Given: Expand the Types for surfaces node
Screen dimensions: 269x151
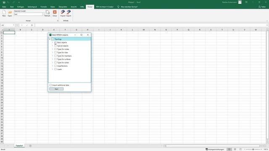Looking at the screenshot, I should 53,59.
